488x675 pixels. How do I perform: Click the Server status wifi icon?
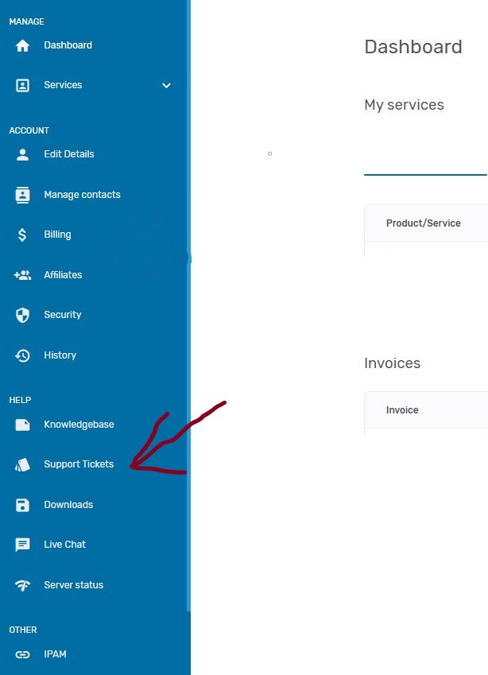pyautogui.click(x=22, y=585)
